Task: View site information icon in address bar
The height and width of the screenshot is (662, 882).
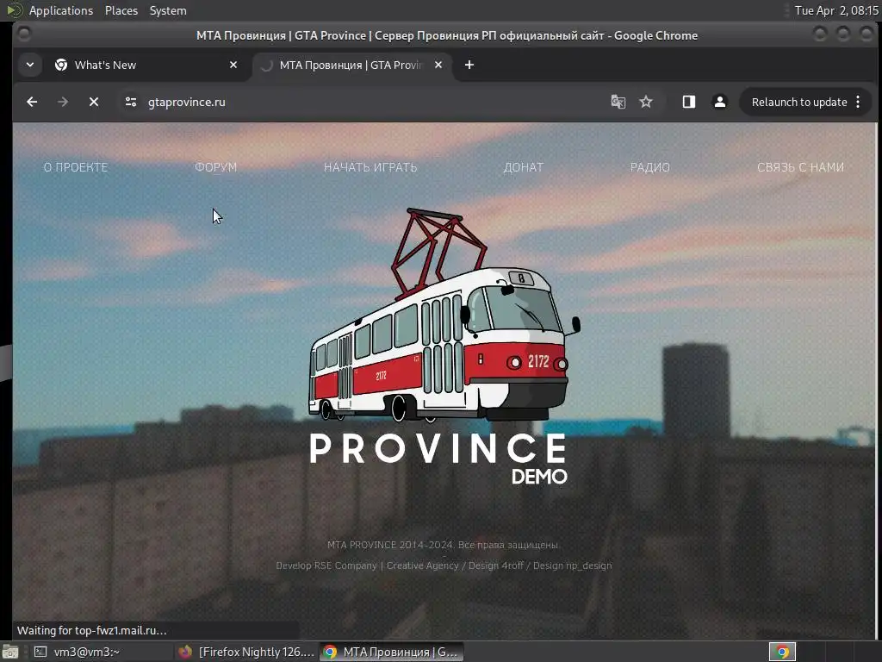Action: pyautogui.click(x=131, y=102)
